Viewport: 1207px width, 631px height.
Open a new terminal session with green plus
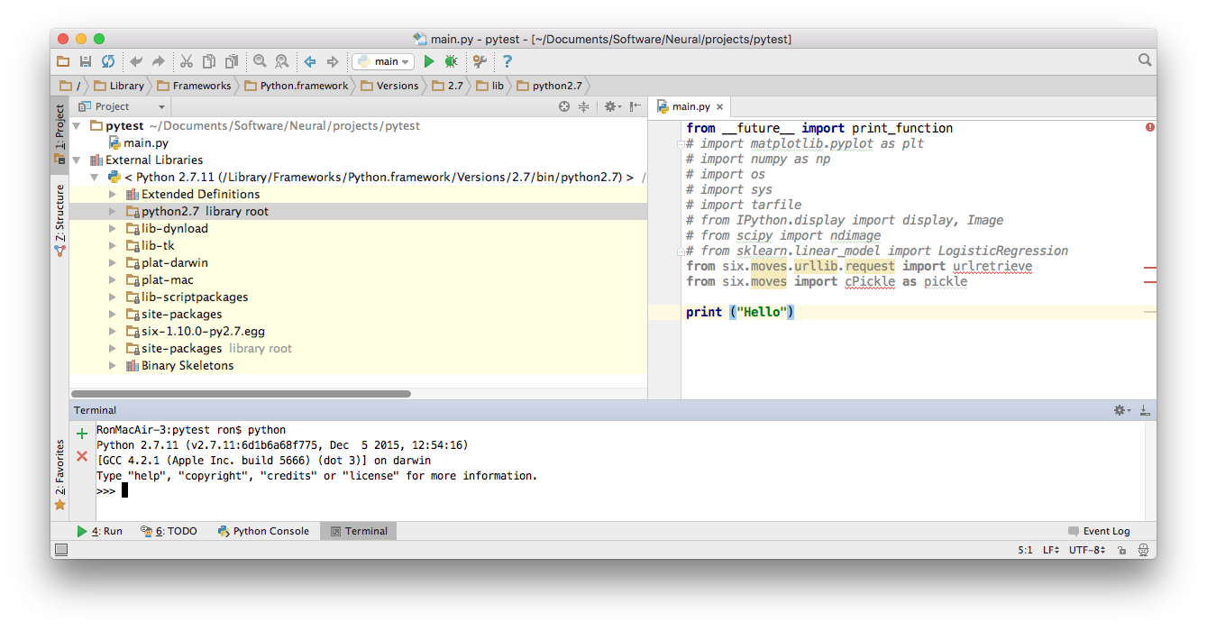82,434
